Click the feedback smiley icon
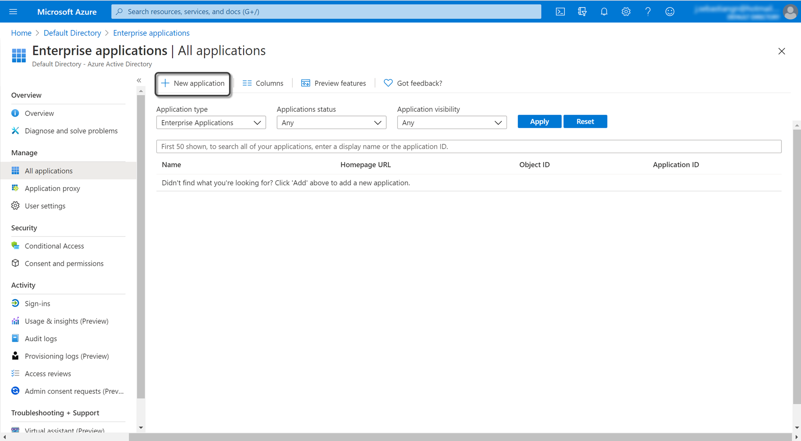The height and width of the screenshot is (441, 801). click(x=670, y=12)
